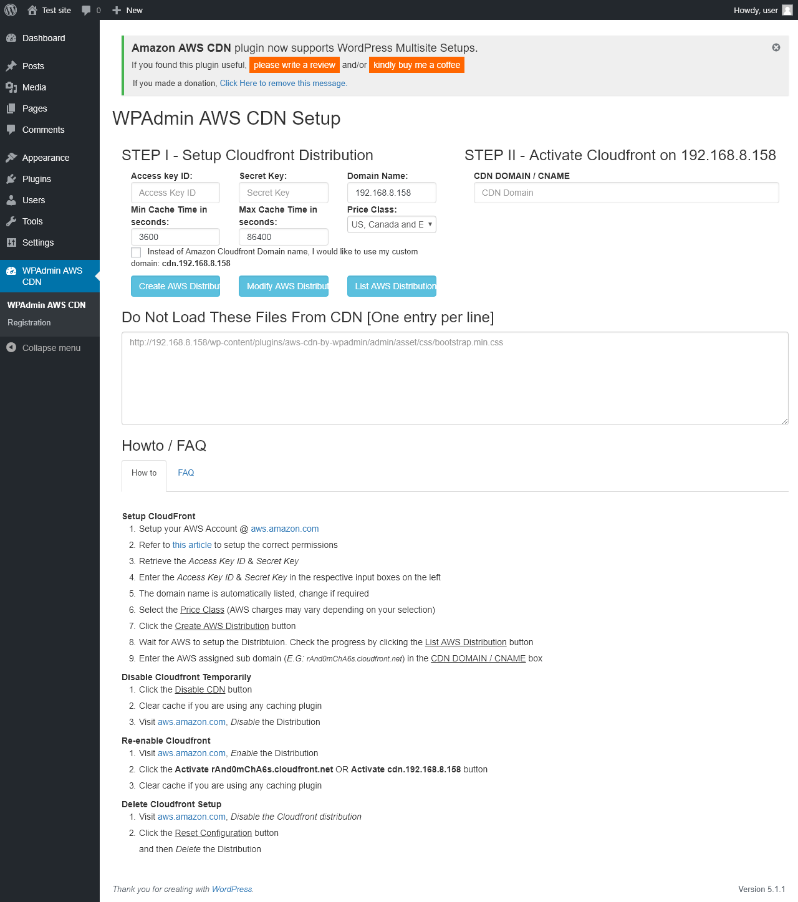The image size is (798, 902).
Task: Switch to the FAQ tab
Action: (186, 473)
